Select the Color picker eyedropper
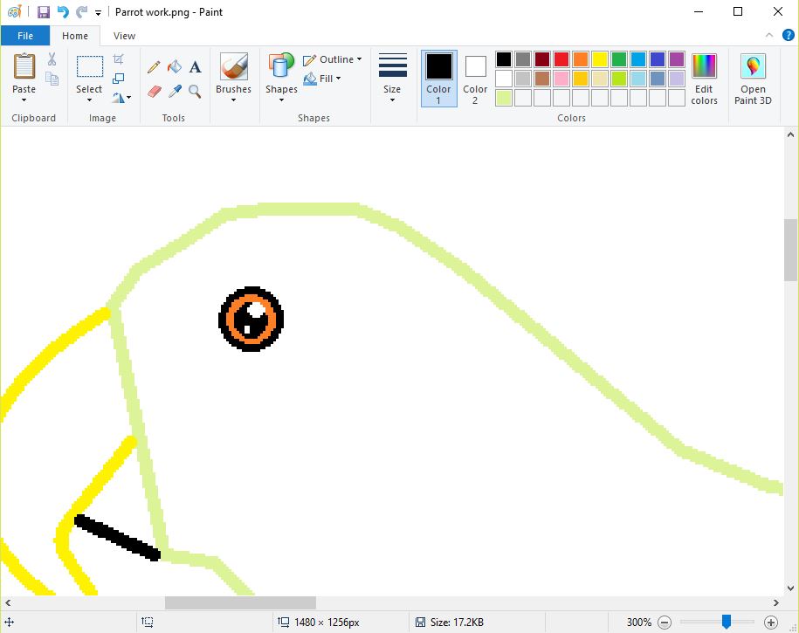 (175, 91)
